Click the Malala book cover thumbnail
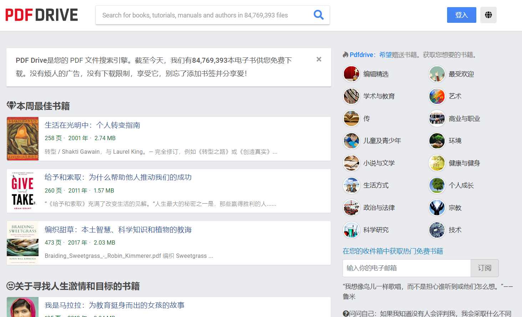The width and height of the screenshot is (522, 317). click(x=23, y=307)
